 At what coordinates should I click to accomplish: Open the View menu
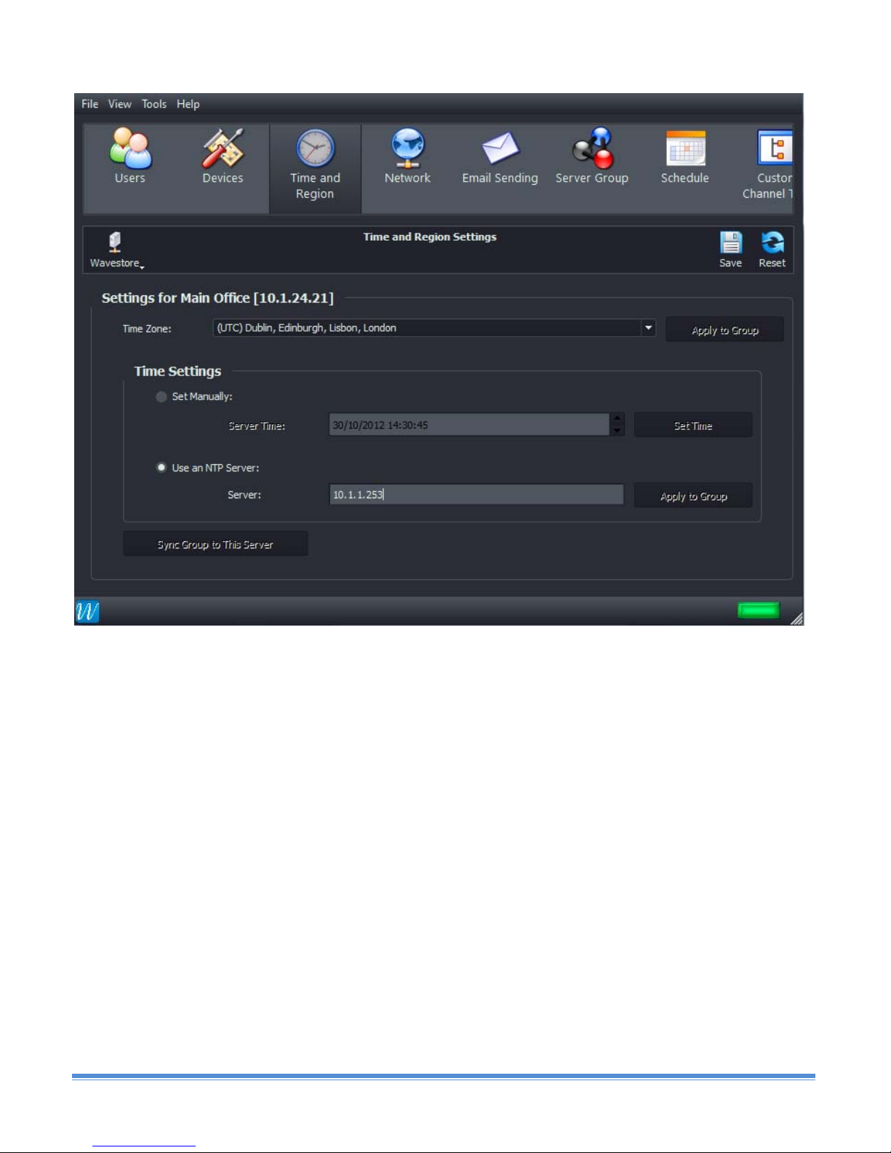point(120,104)
